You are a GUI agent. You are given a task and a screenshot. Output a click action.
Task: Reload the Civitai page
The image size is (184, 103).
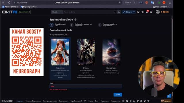(9, 3)
